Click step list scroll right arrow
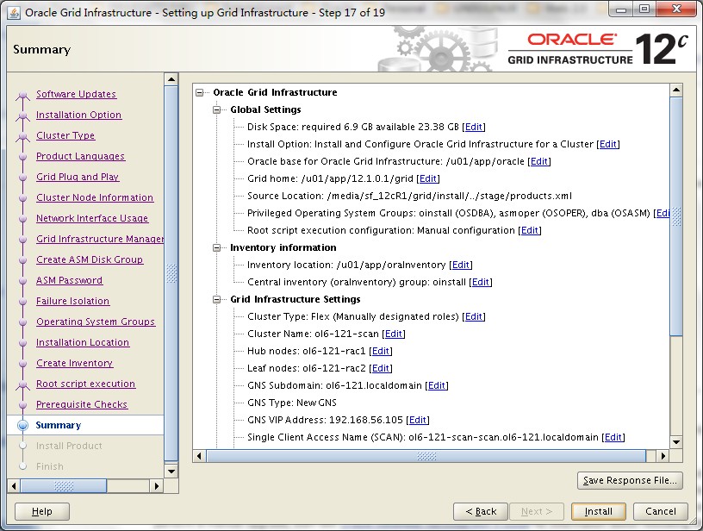The image size is (703, 531). pyautogui.click(x=156, y=485)
